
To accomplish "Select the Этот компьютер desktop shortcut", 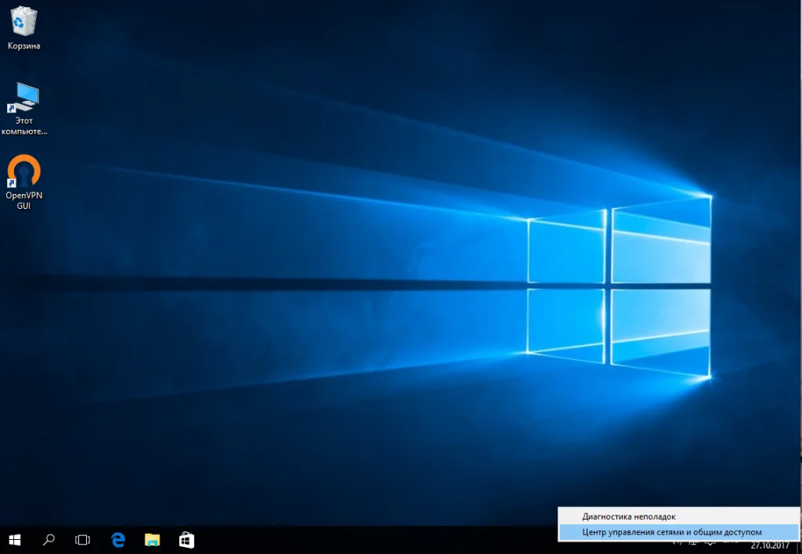I will tap(23, 108).
